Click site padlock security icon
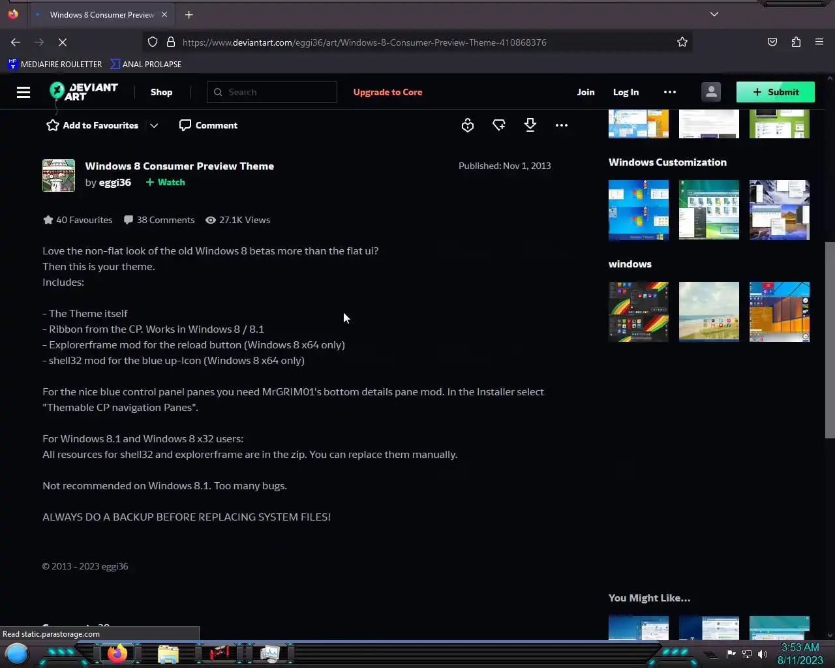 (x=171, y=42)
